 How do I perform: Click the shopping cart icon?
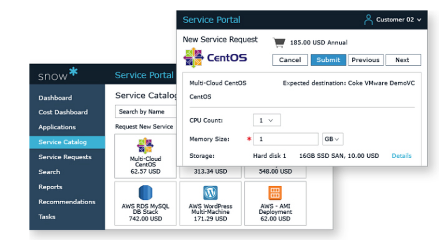click(279, 42)
